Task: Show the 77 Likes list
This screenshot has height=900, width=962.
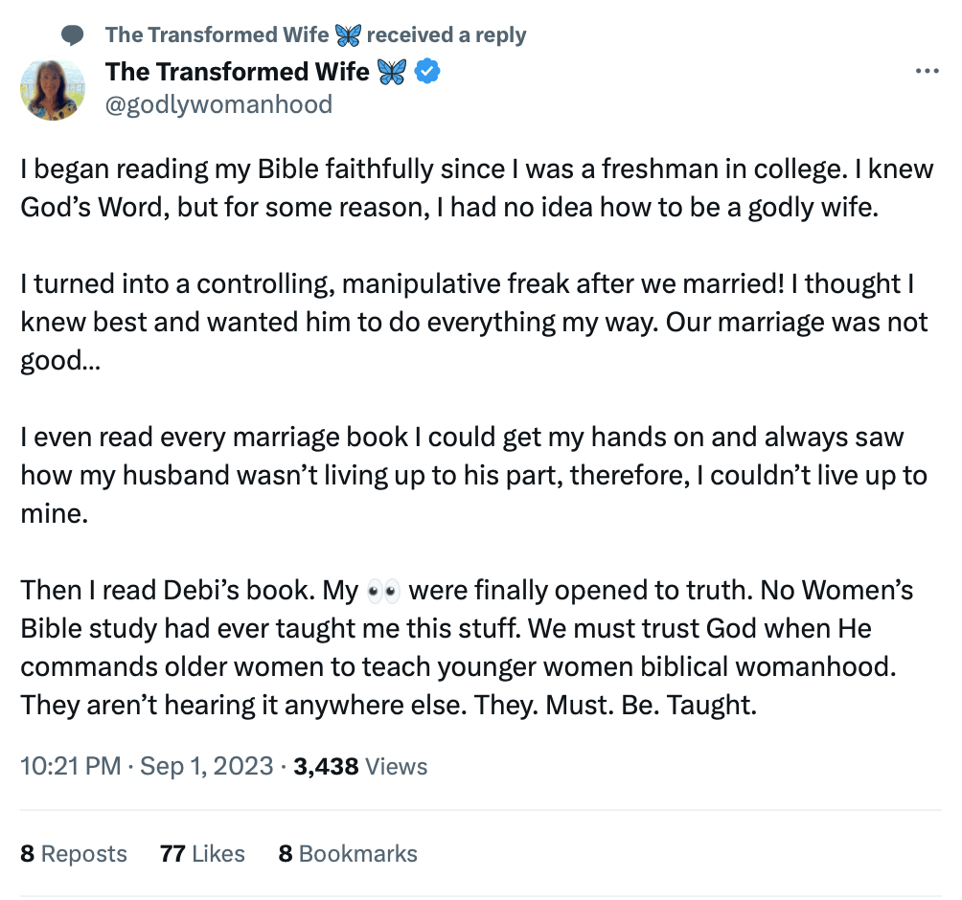Action: (202, 853)
